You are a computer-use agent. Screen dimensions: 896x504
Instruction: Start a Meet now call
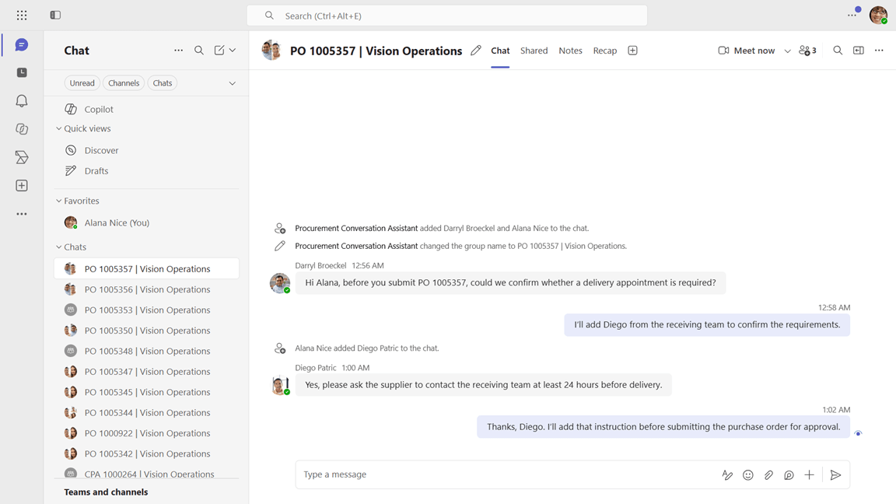pyautogui.click(x=747, y=51)
